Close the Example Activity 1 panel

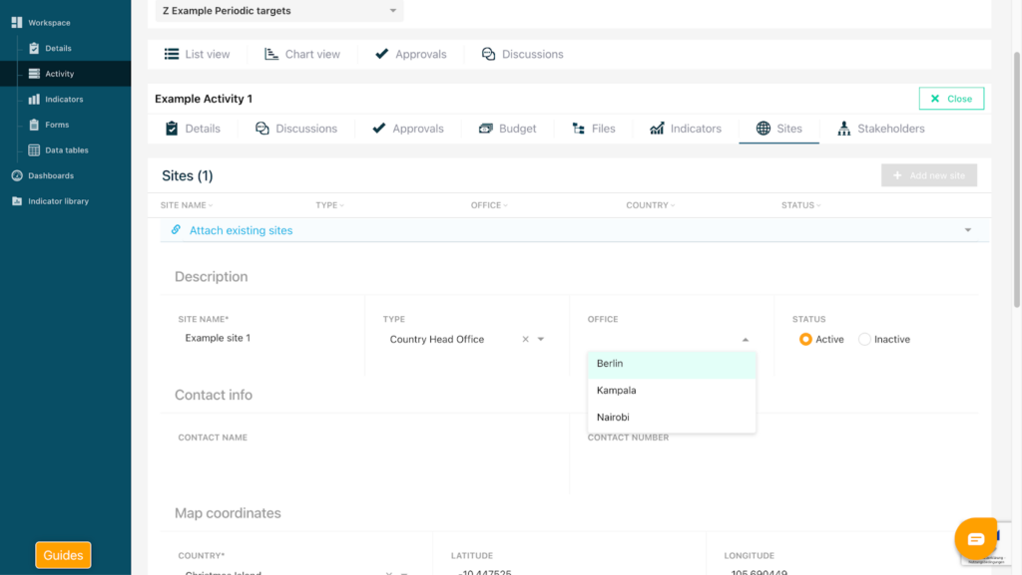(950, 99)
